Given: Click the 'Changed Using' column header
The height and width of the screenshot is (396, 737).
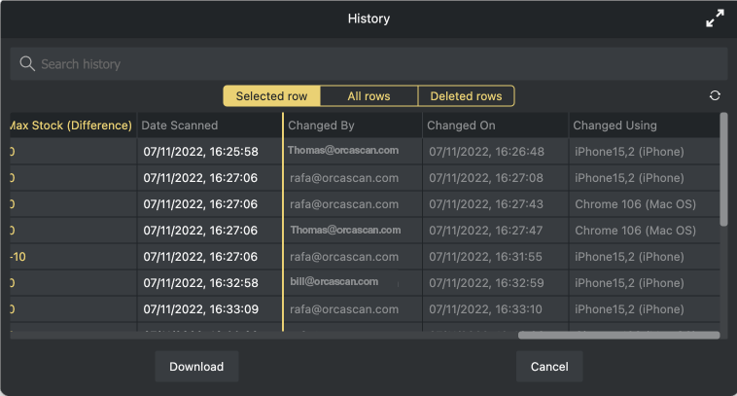Looking at the screenshot, I should click(x=614, y=126).
